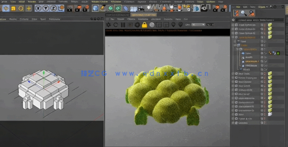This screenshot has height=147, width=288.
Task: Open the Object Manager Objects menu
Action: (261, 7)
